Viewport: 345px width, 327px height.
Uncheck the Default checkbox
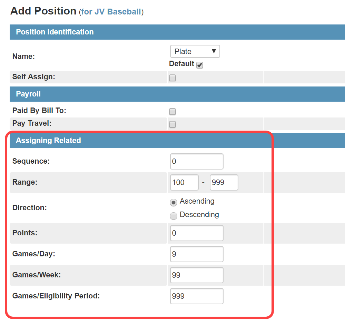point(199,65)
